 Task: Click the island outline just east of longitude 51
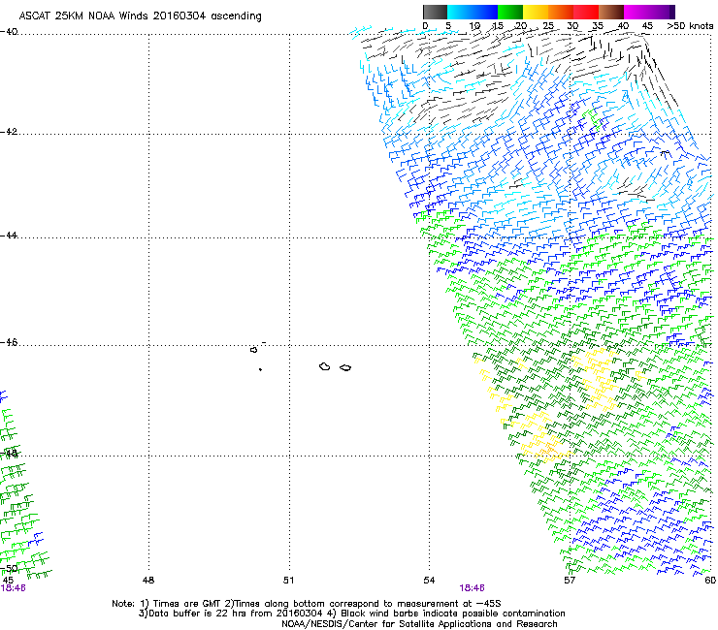point(325,366)
